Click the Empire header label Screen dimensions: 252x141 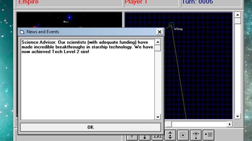28,2
